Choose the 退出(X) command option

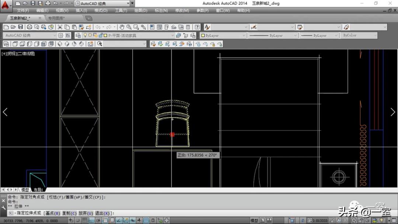[102, 213]
